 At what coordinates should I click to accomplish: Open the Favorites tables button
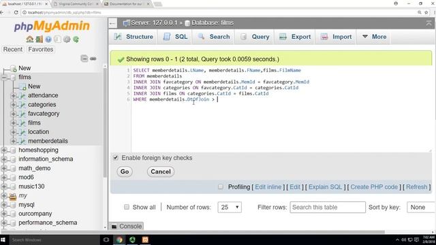[41, 50]
